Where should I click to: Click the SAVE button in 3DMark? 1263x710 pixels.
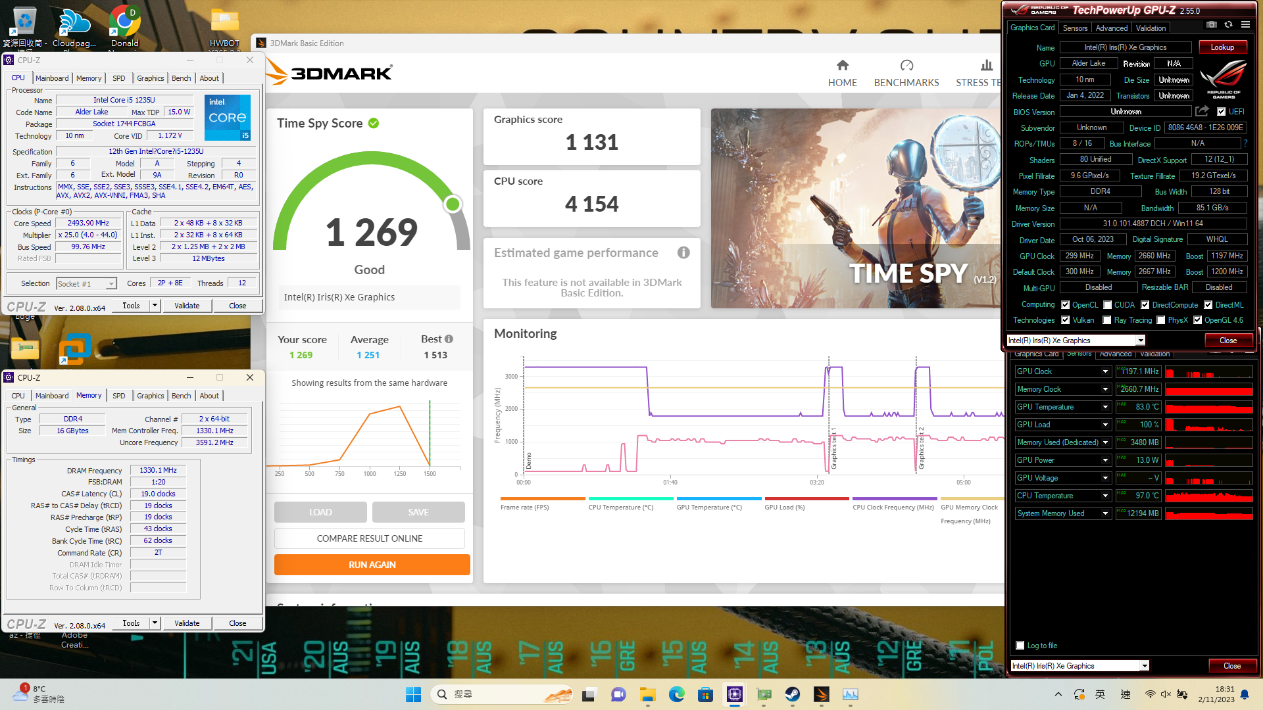coord(418,512)
